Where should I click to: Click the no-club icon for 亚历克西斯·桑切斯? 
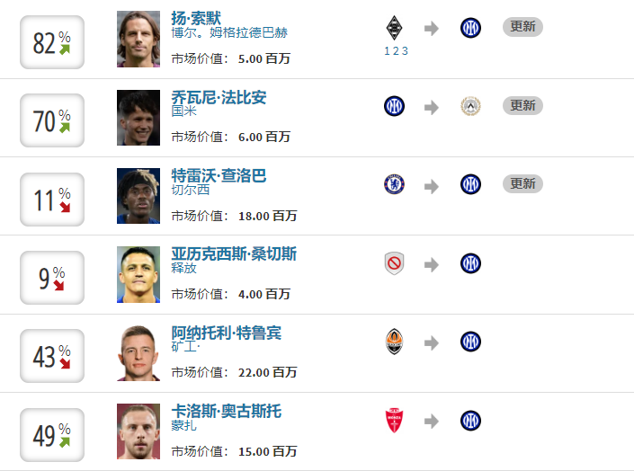click(x=394, y=263)
